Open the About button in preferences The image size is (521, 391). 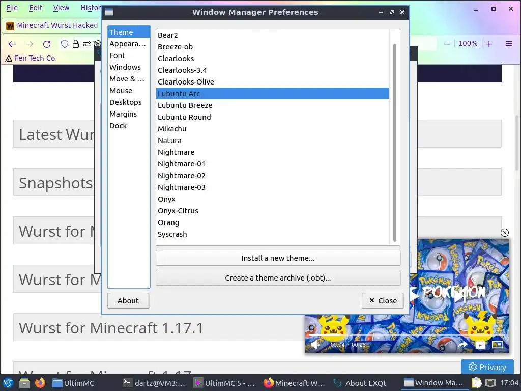[x=128, y=300]
